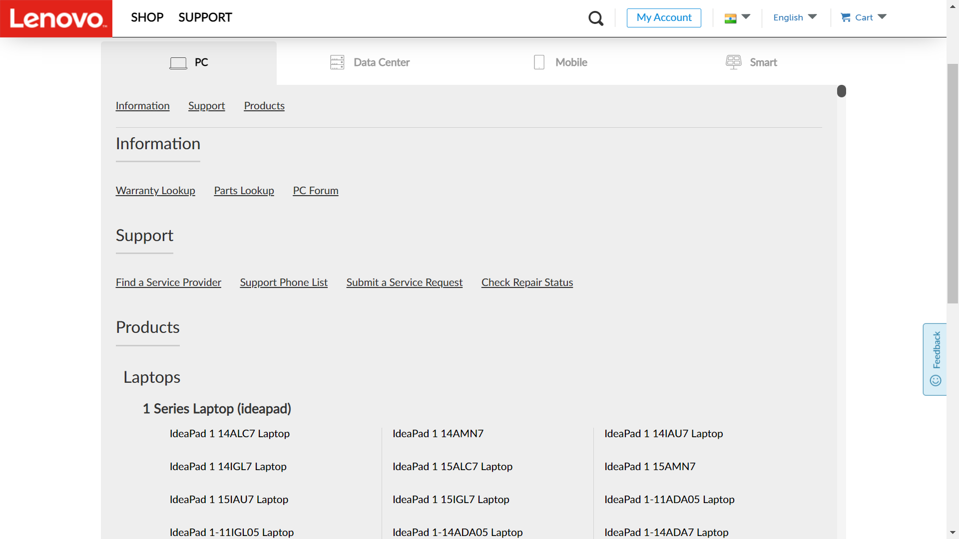Viewport: 959px width, 539px height.
Task: Switch to the Mobile tab
Action: tap(560, 62)
